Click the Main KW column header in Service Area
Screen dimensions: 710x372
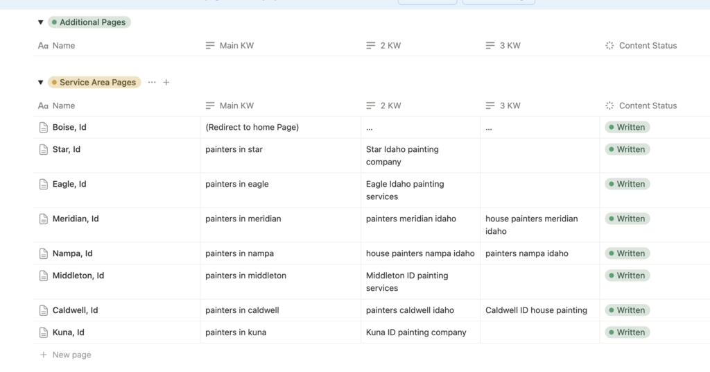(x=236, y=106)
